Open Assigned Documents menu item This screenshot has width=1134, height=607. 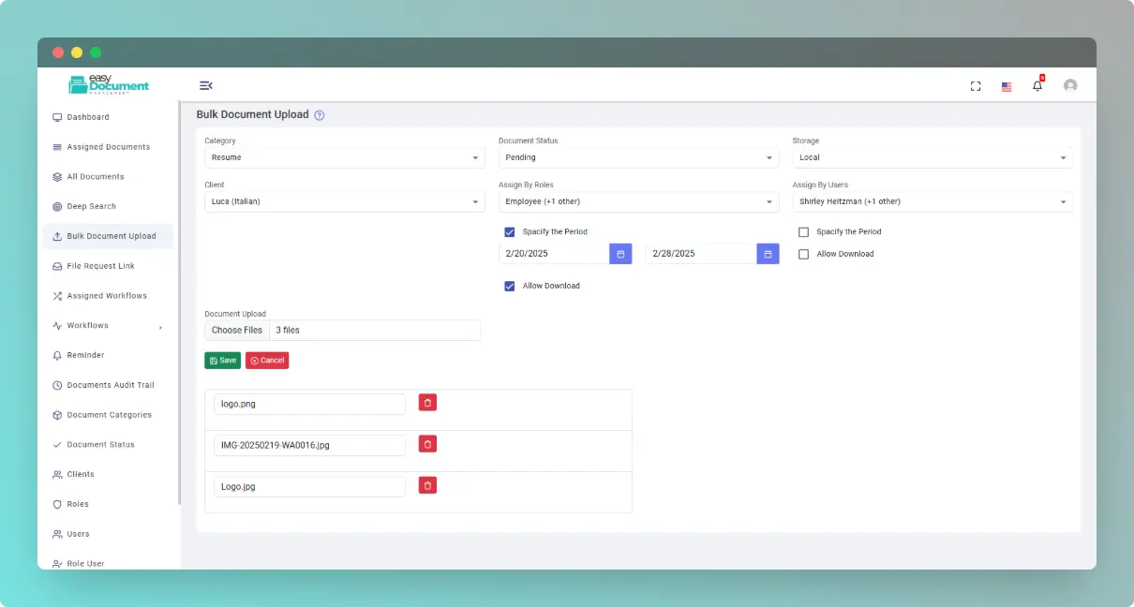click(109, 147)
